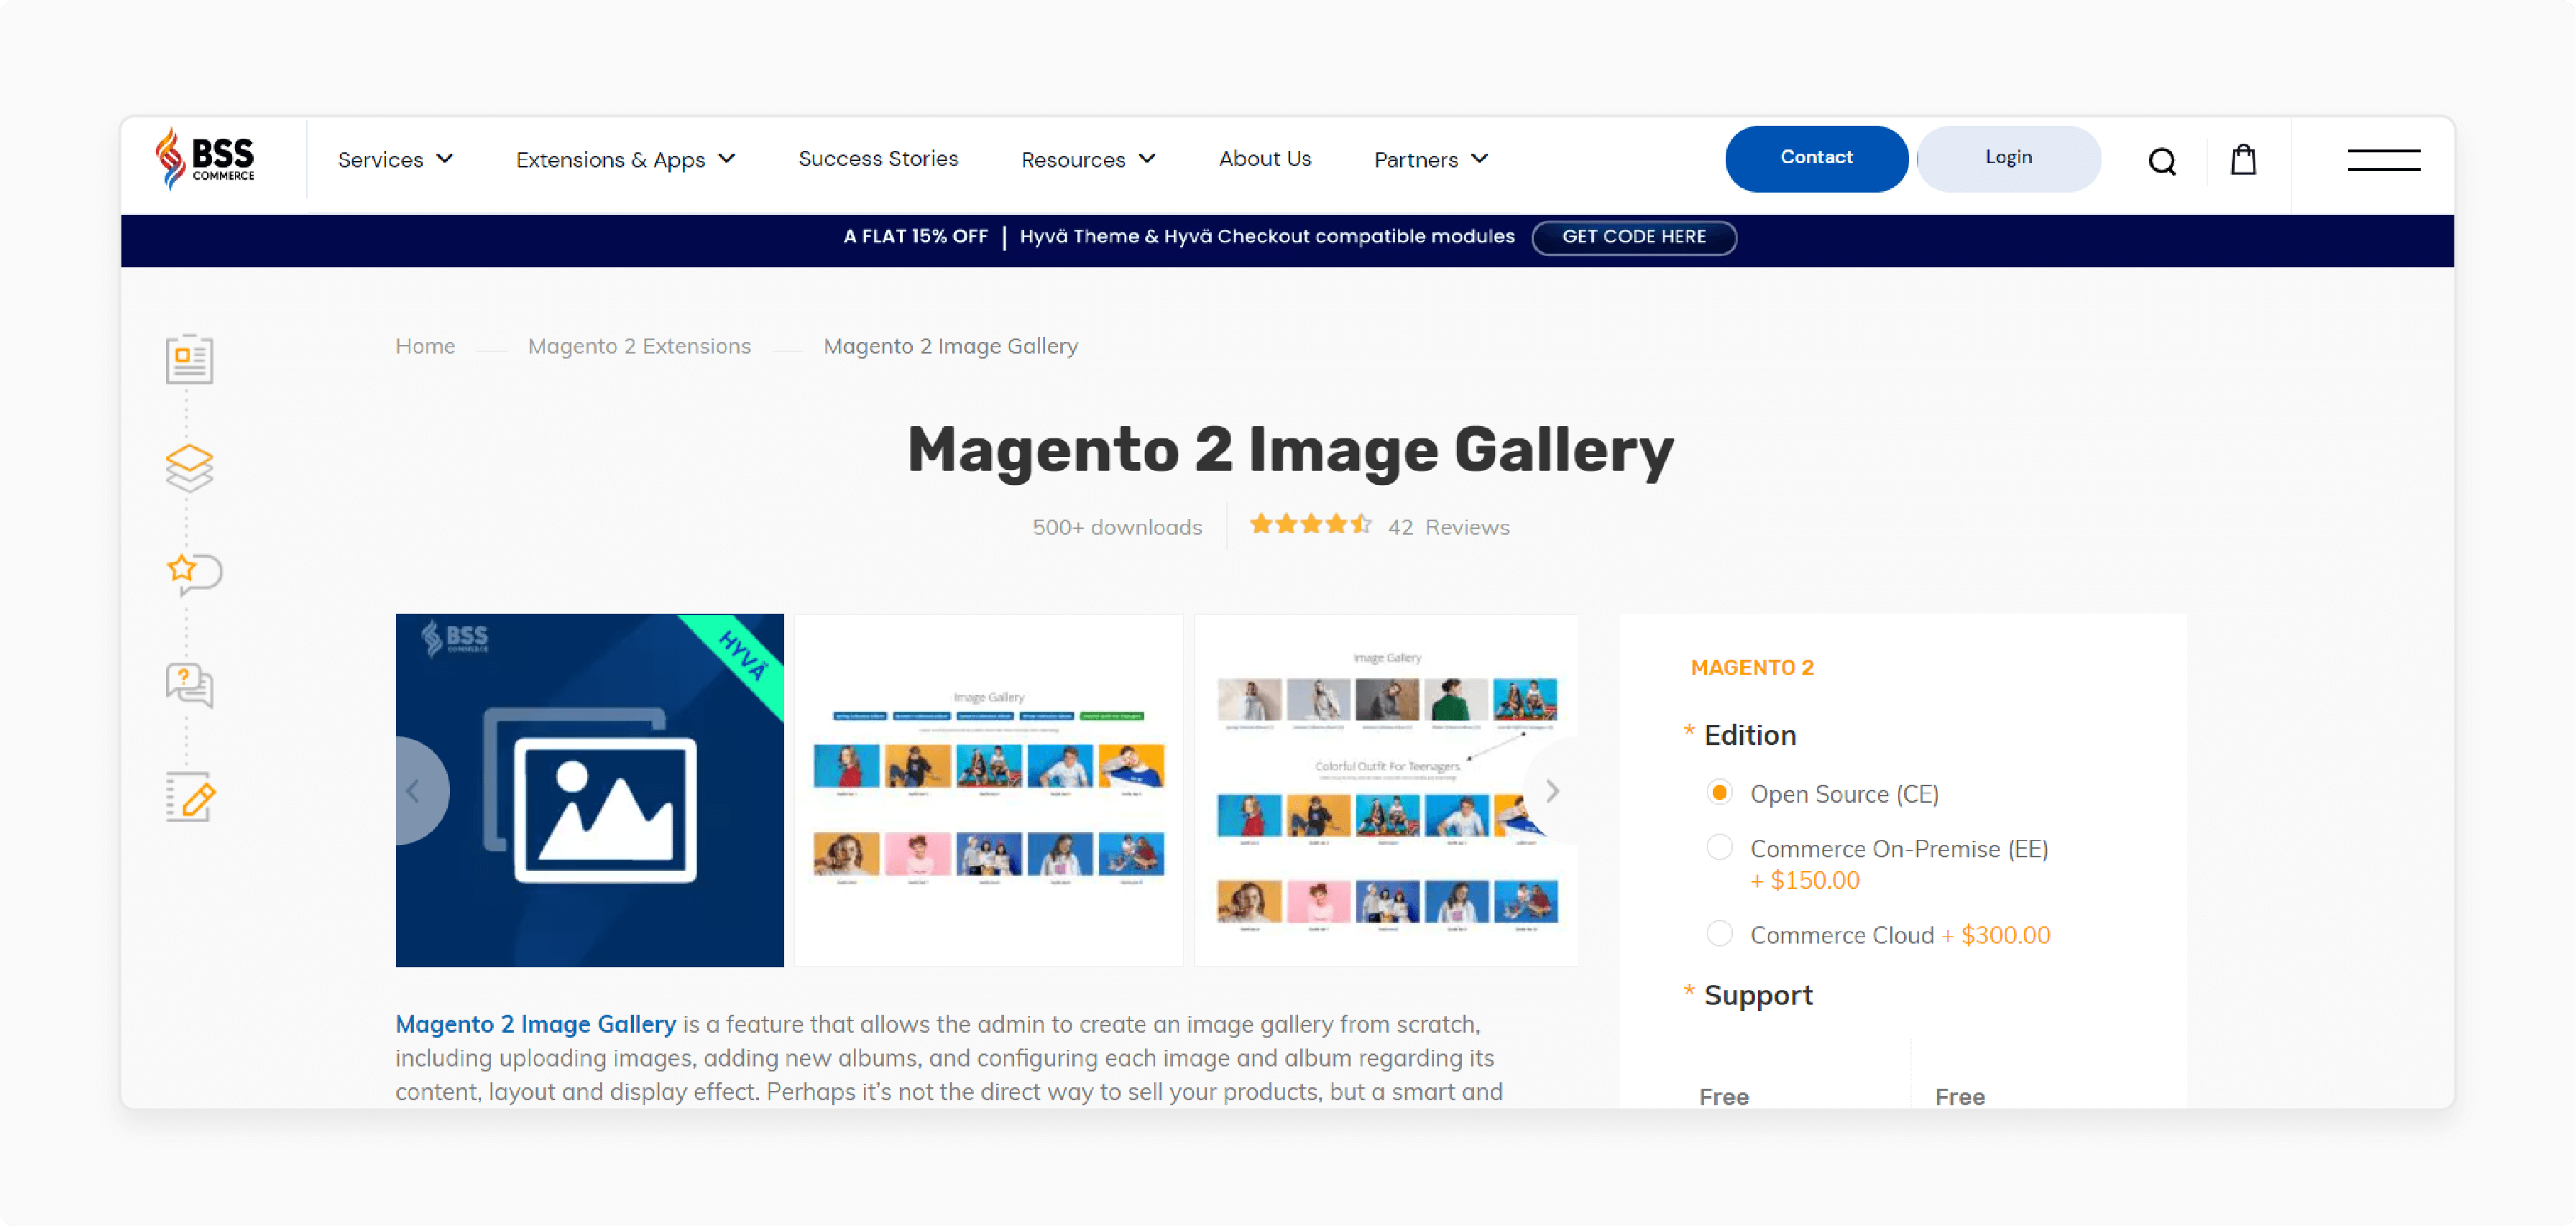
Task: Go to Home breadcrumb
Action: [425, 346]
